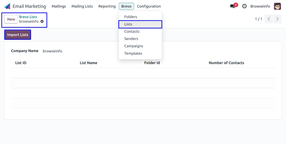Select Folders from the Brevo menu

click(130, 17)
